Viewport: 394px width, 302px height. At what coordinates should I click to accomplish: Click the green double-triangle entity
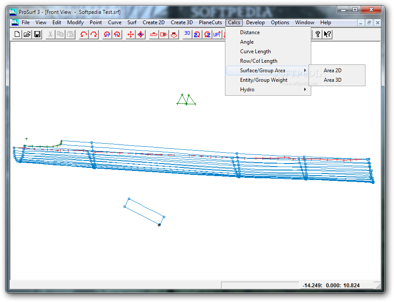[x=186, y=100]
